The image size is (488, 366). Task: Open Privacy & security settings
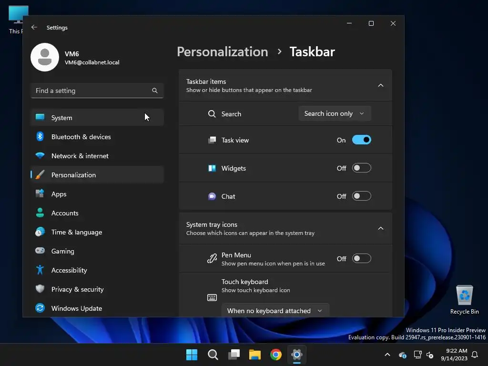click(x=97, y=289)
